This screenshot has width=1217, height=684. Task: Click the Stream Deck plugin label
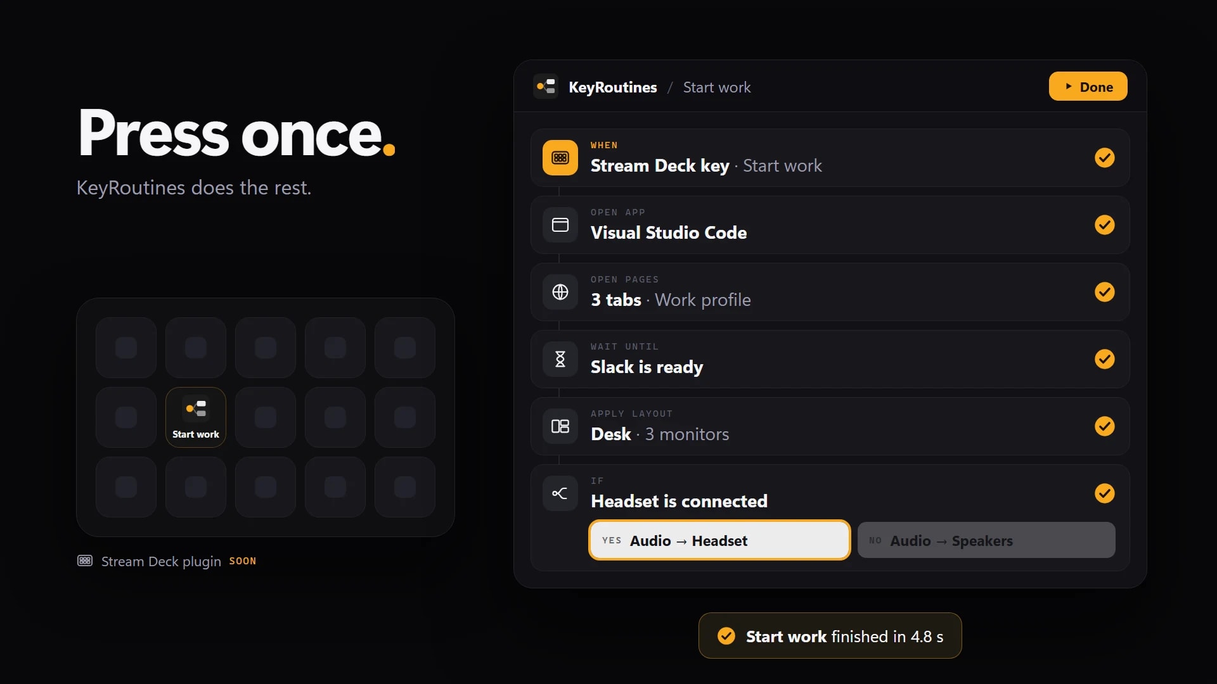click(x=161, y=561)
